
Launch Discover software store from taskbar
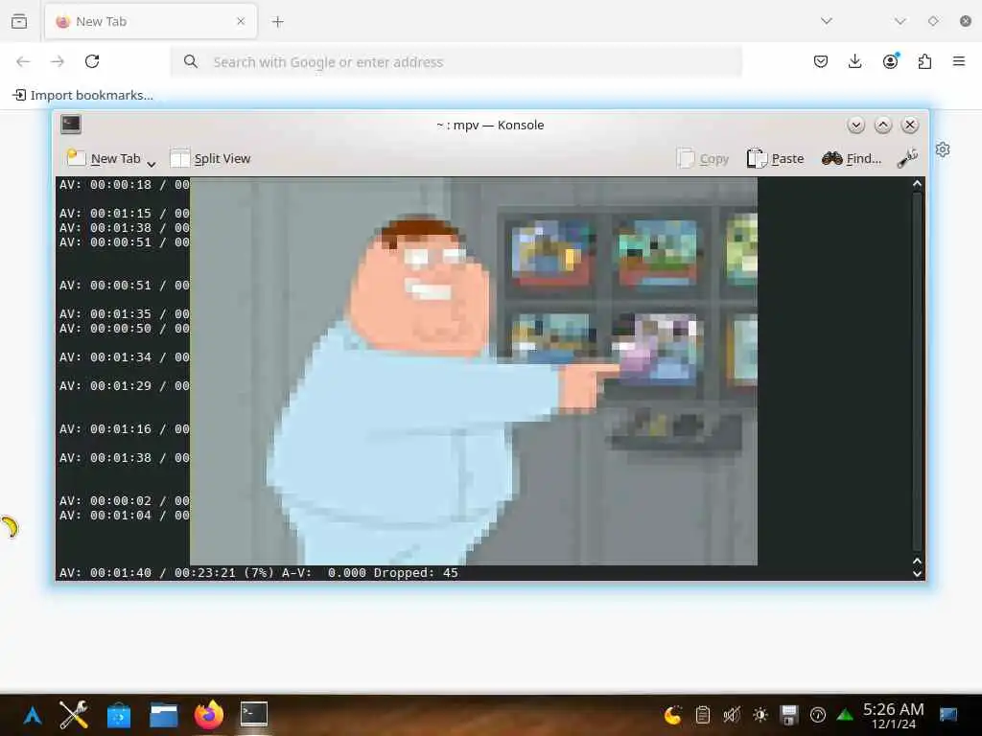point(118,715)
